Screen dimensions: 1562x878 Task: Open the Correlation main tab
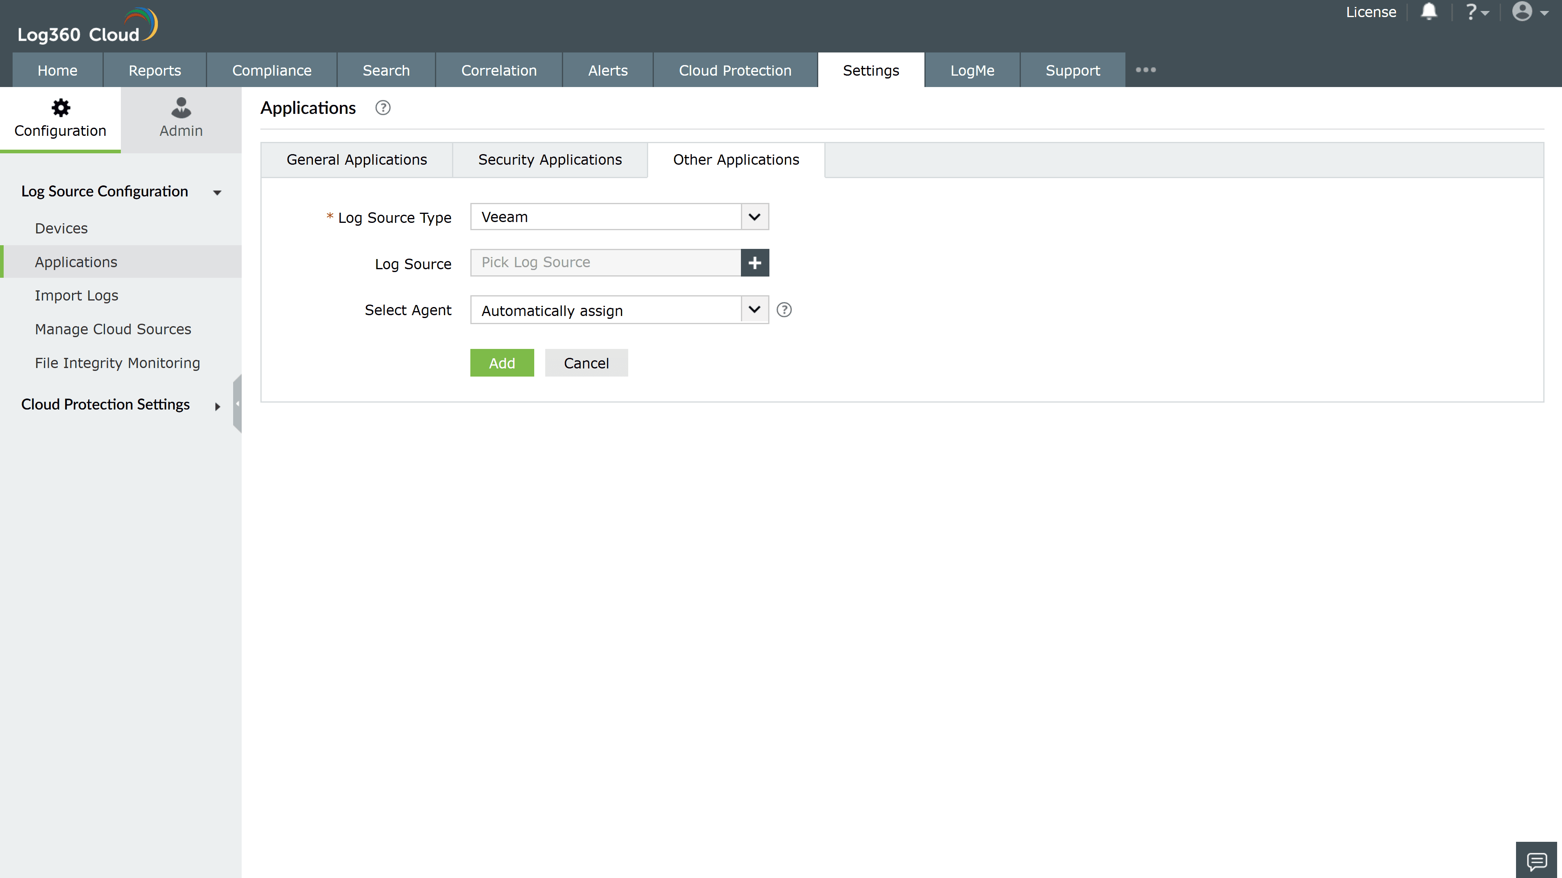pyautogui.click(x=498, y=71)
